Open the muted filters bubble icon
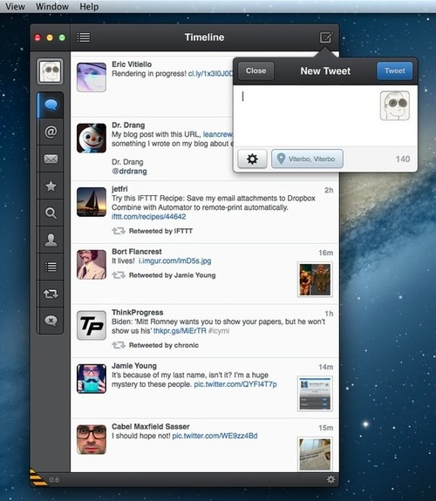 pos(51,321)
